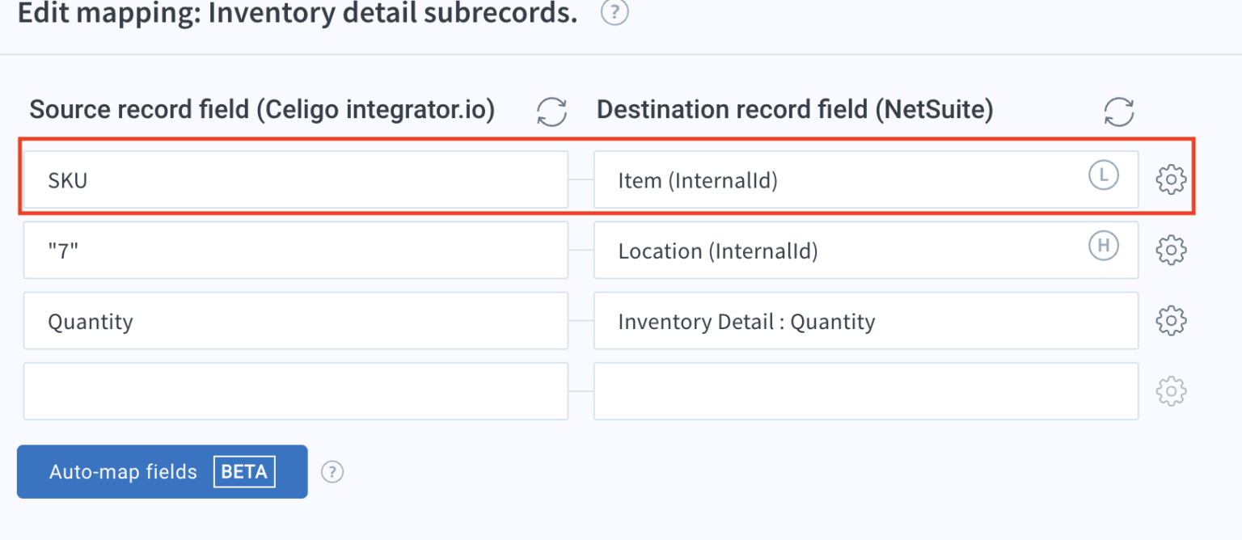Click the BETA label on Auto-map fields

tap(245, 471)
